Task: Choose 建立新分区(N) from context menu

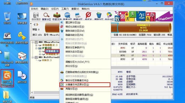Action: [85, 22]
